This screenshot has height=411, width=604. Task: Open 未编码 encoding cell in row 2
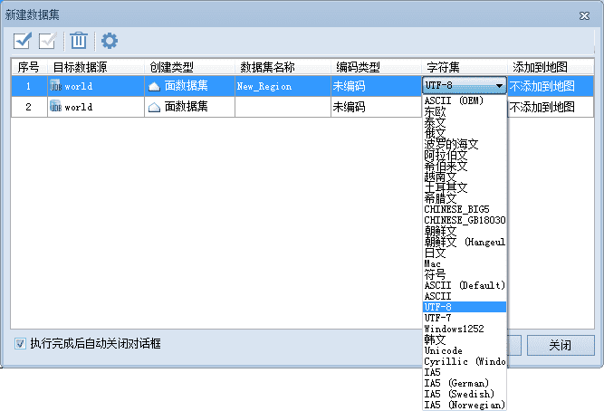376,107
